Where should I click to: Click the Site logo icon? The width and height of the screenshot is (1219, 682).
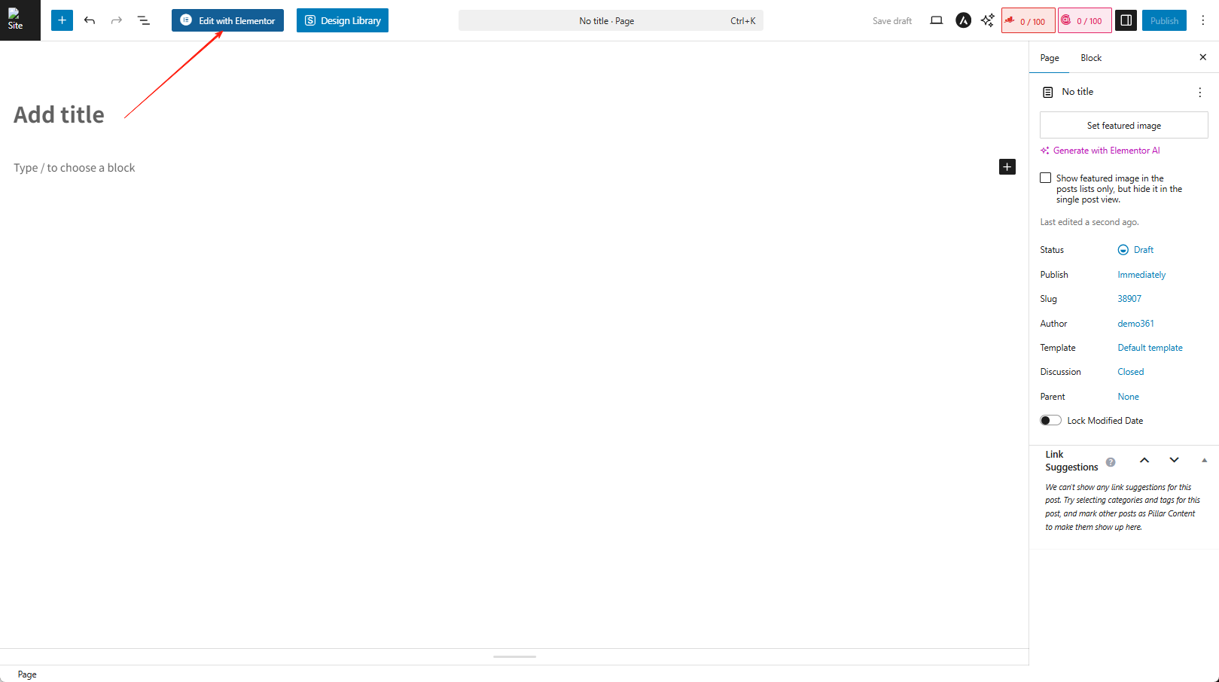tap(20, 20)
